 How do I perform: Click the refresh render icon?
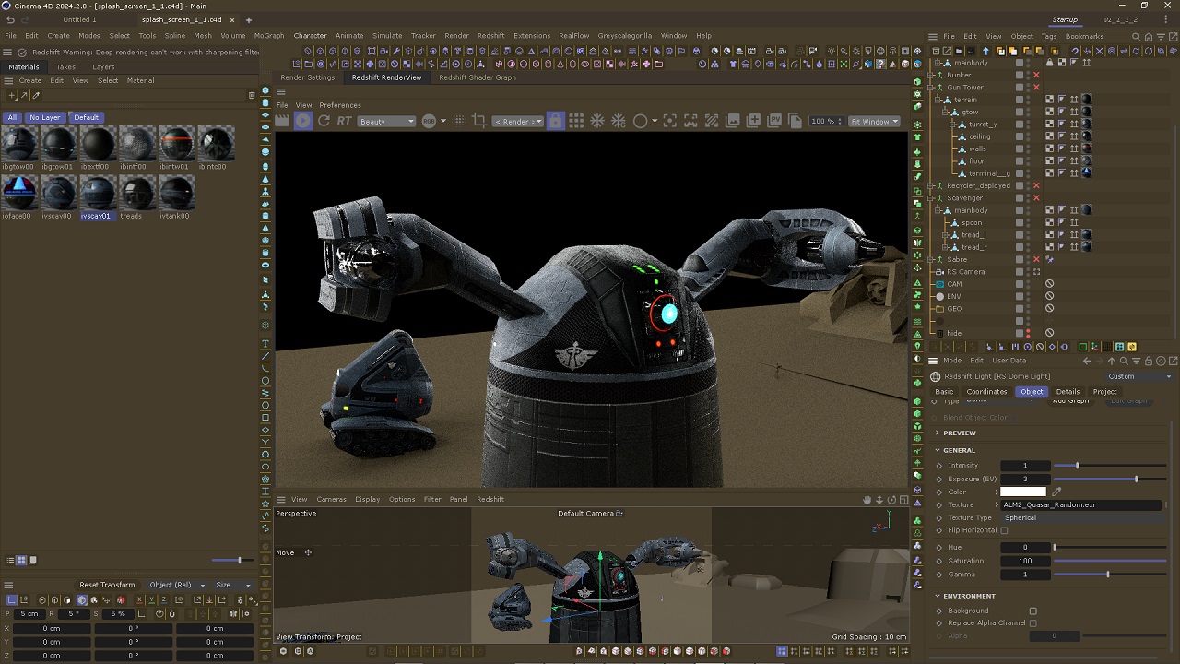point(324,122)
